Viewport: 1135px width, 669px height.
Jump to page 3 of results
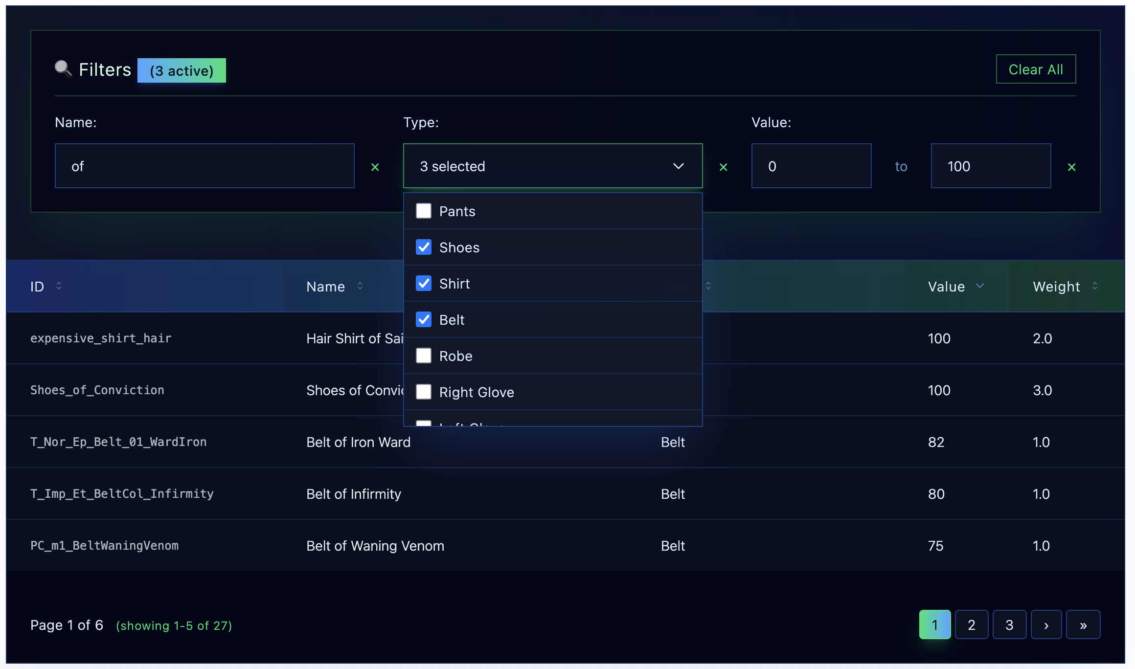(1009, 624)
